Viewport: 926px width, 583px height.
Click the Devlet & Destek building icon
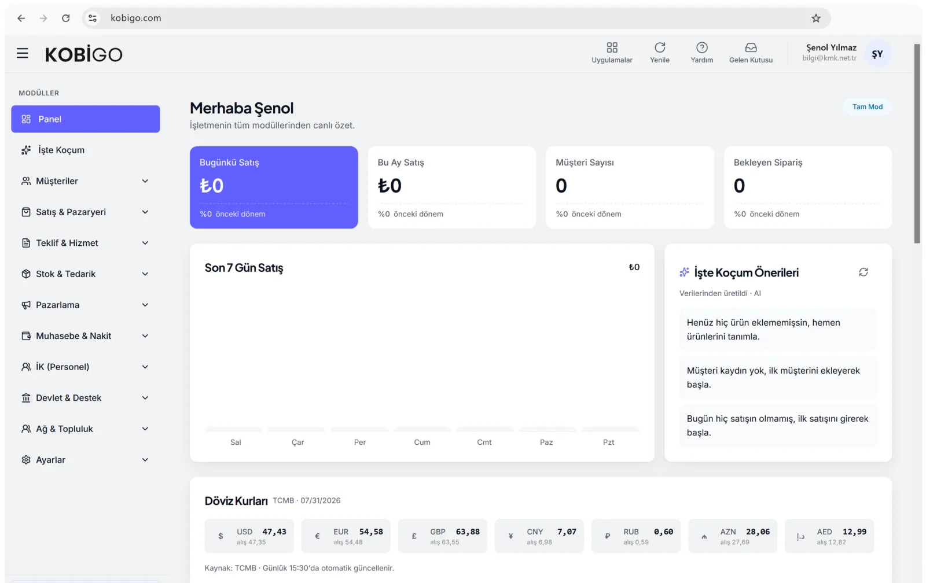tap(26, 398)
